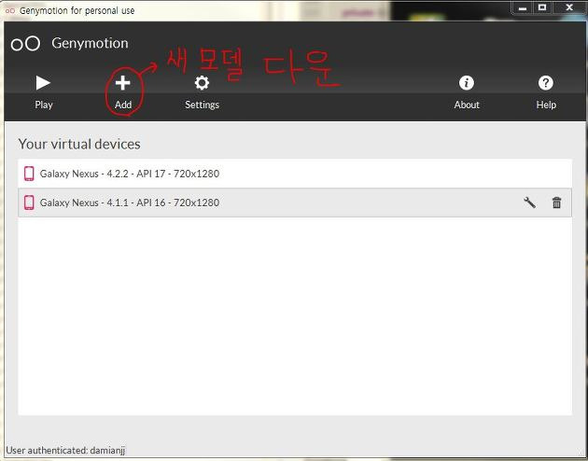Open the Help question mark icon
The image size is (588, 461).
click(546, 83)
